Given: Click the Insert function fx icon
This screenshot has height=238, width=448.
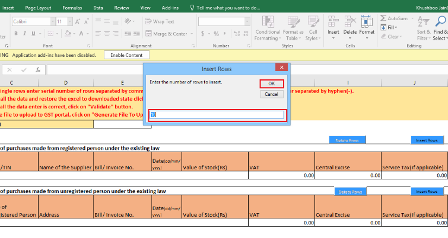Looking at the screenshot, I should click(x=38, y=70).
